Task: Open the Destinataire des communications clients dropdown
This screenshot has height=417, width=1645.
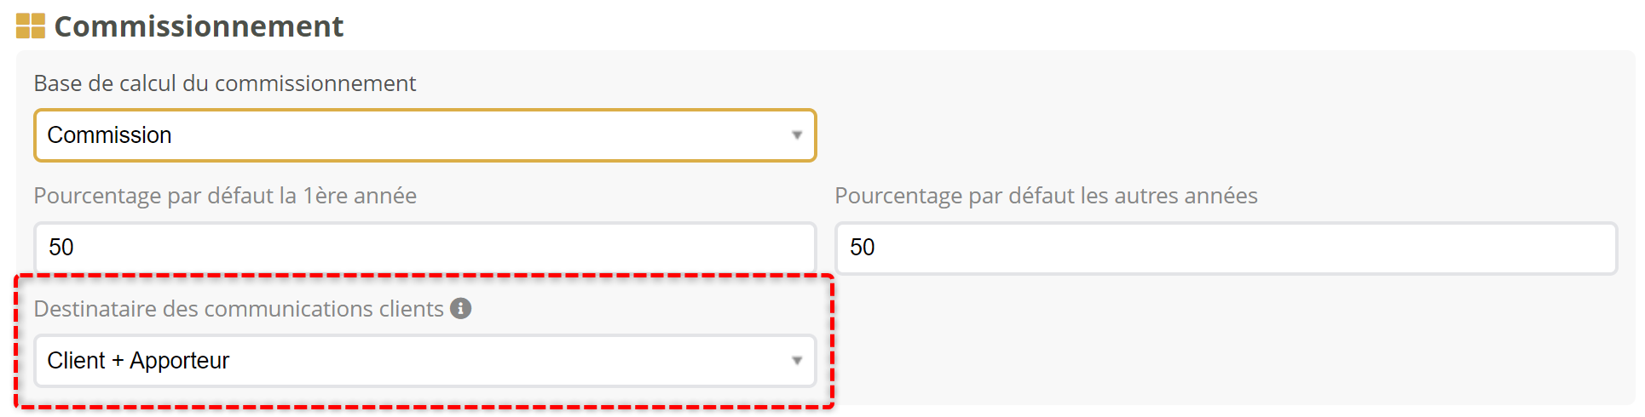Action: [x=424, y=361]
